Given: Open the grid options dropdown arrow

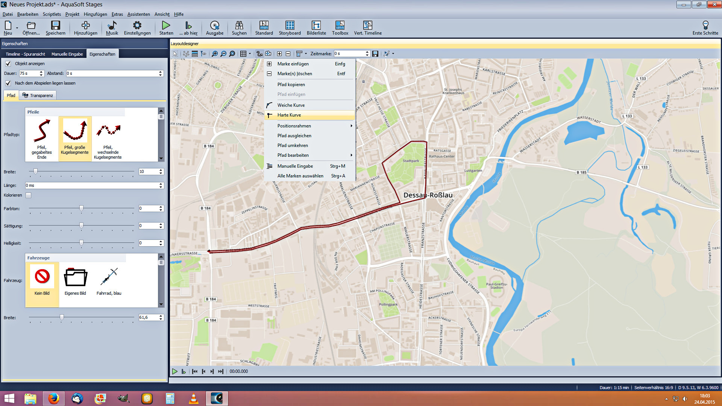Looking at the screenshot, I should point(250,54).
